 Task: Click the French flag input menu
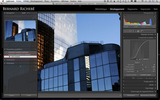tap(153, 1)
